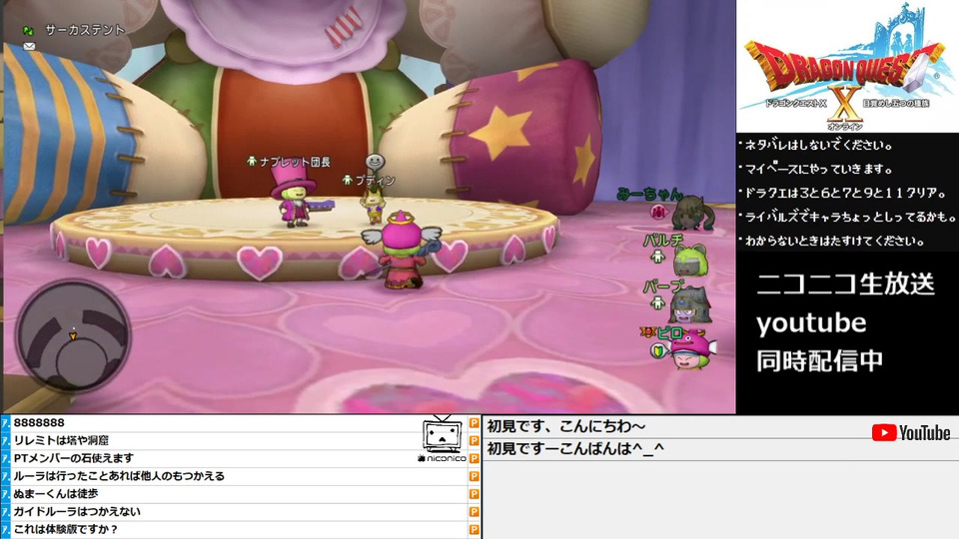Click the smiley speech bubble above プディン
The width and height of the screenshot is (959, 539).
[x=375, y=162]
